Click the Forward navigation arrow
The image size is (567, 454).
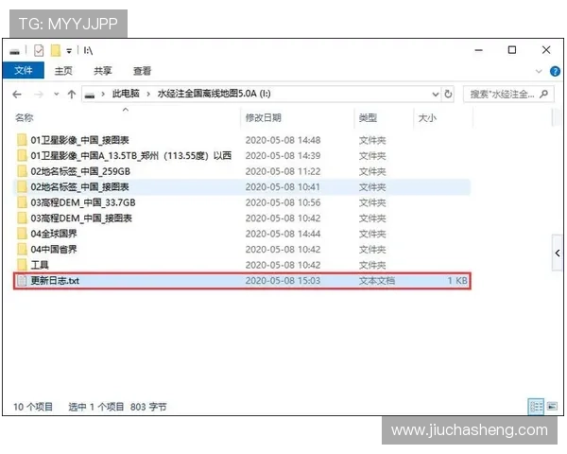click(x=39, y=95)
